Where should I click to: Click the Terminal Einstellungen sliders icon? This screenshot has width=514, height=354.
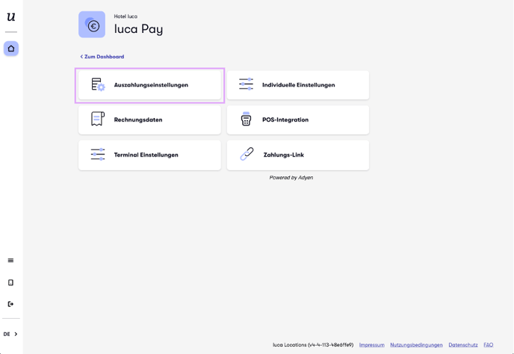(98, 155)
